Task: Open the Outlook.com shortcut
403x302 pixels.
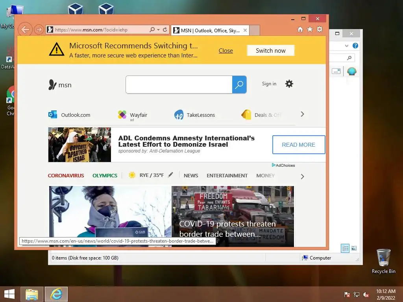Action: pyautogui.click(x=69, y=115)
